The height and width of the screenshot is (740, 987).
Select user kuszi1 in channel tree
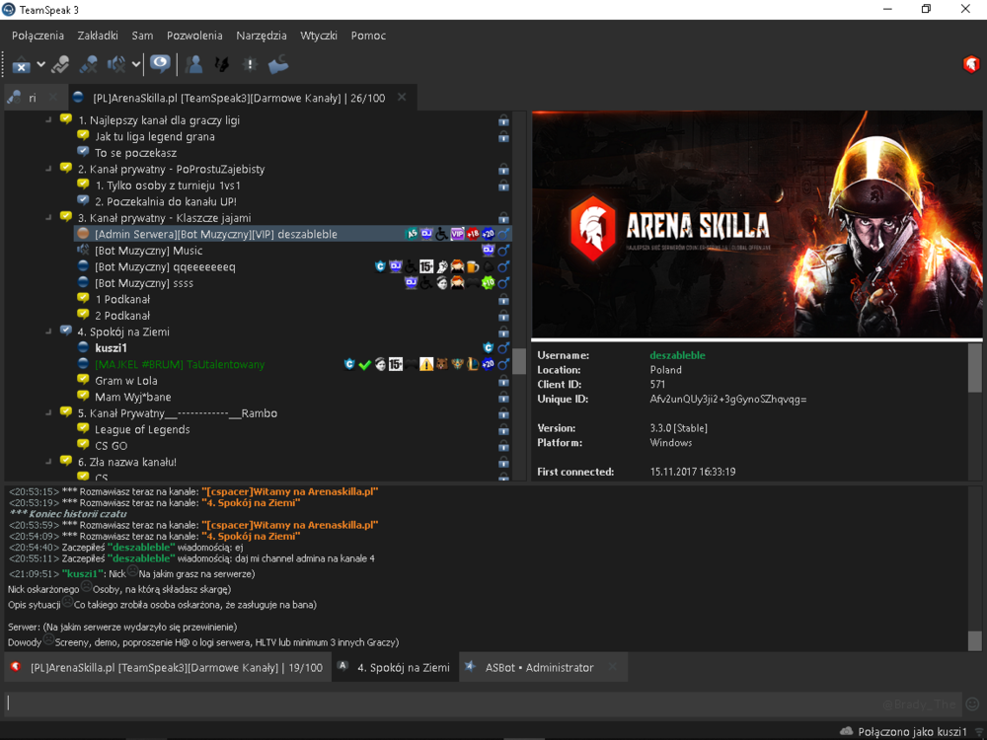(111, 348)
